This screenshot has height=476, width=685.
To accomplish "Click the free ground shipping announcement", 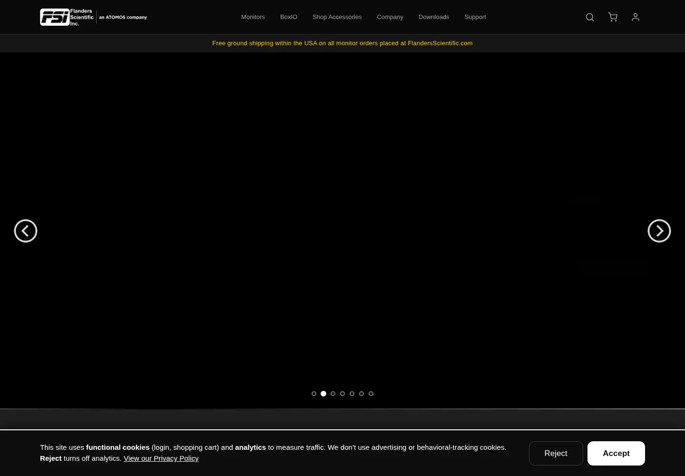I will [342, 43].
